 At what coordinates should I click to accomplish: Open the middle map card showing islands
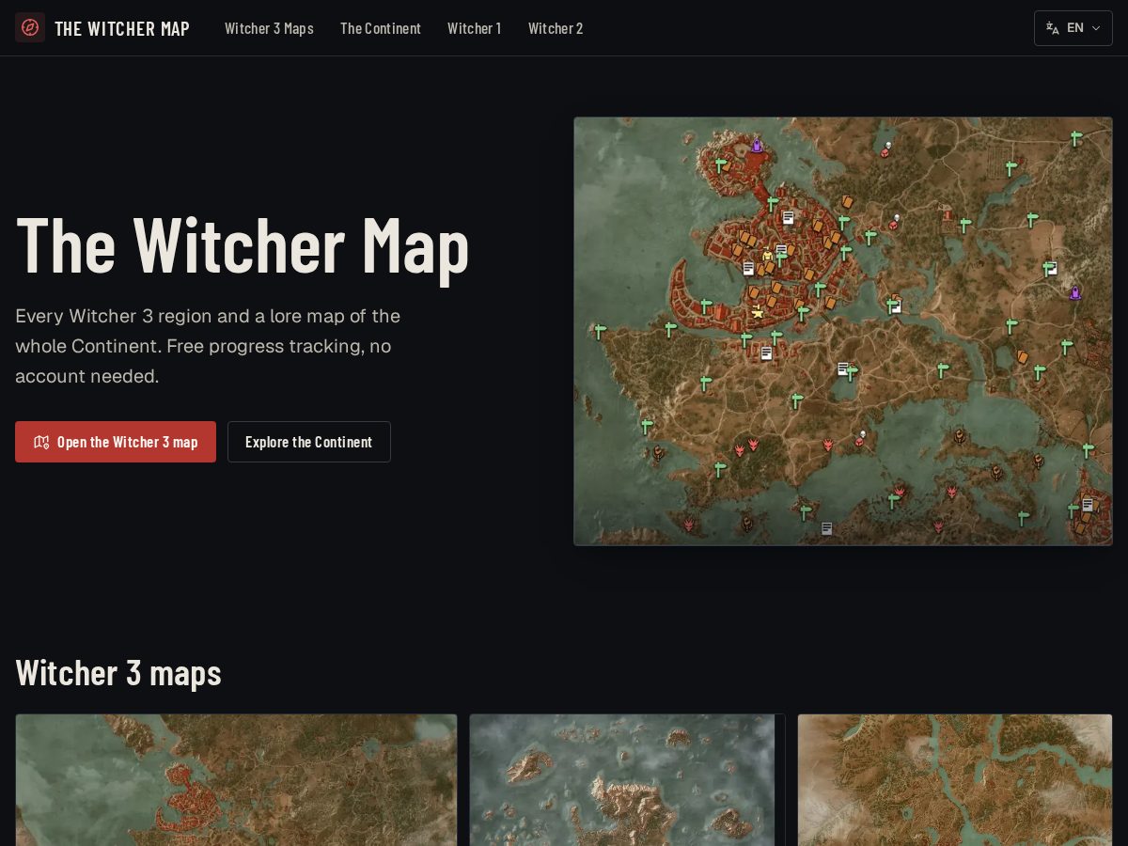(627, 780)
